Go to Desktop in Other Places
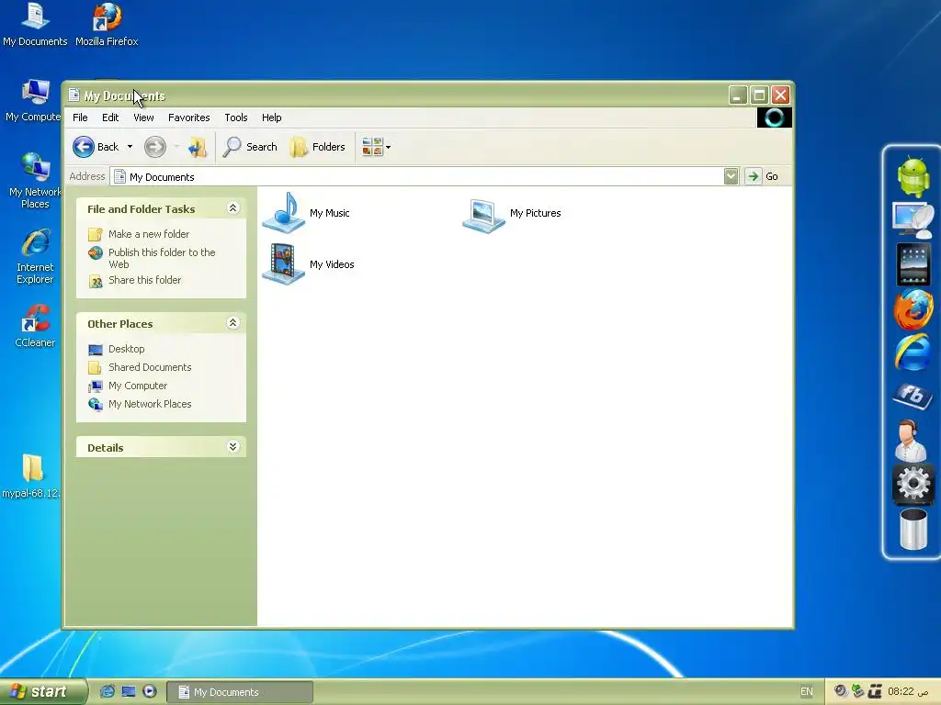This screenshot has height=705, width=941. pos(127,349)
